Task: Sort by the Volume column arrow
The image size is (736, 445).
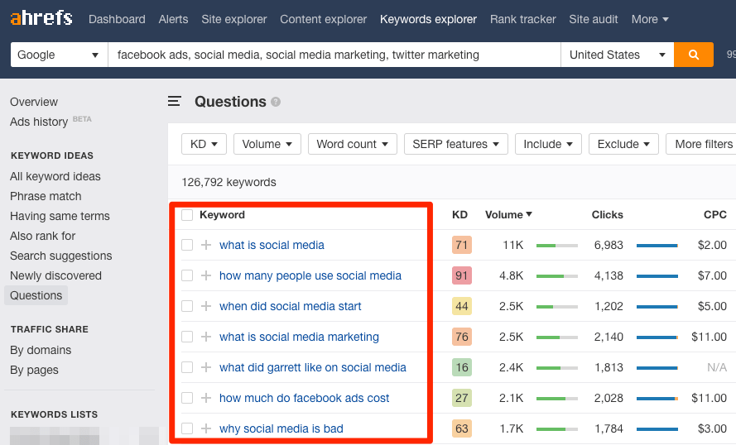Action: tap(529, 214)
